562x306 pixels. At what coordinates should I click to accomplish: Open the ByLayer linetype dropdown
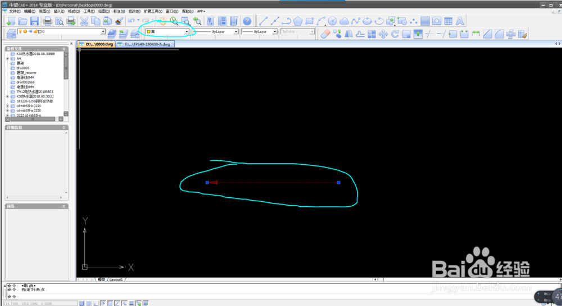236,32
